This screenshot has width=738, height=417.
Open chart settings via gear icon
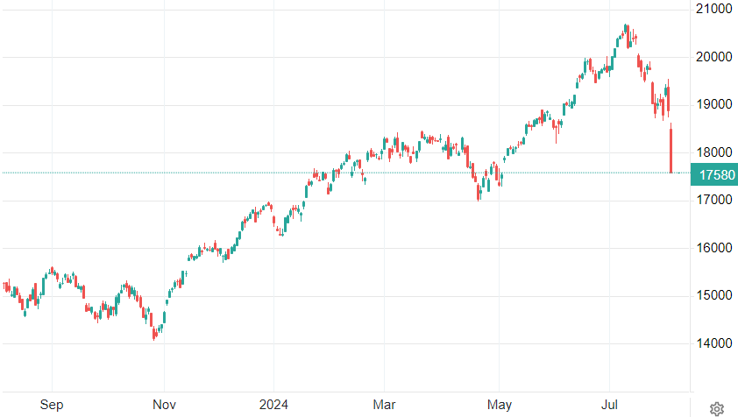[716, 408]
